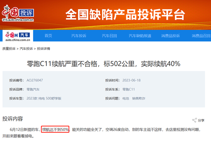This screenshot has height=141, width=211.
Task: Click the 投诉详情 breadcrumb item
Action: click(43, 49)
